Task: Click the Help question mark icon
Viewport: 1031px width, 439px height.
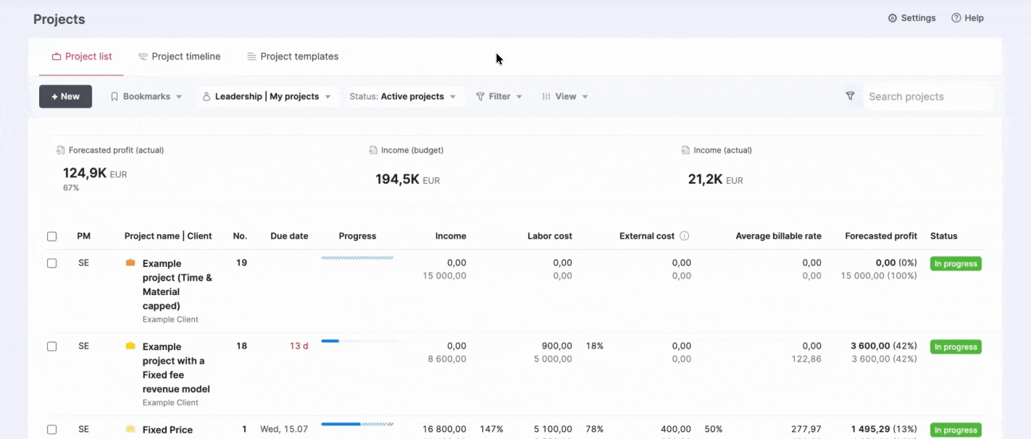Action: (956, 18)
